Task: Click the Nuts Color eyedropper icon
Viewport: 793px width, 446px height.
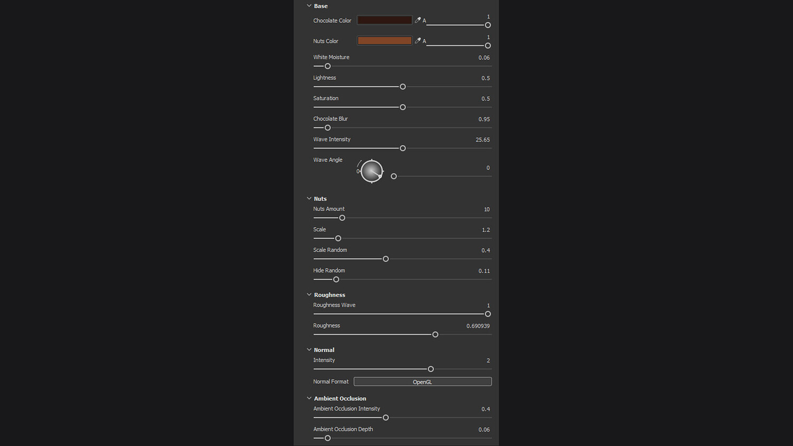Action: [x=418, y=41]
